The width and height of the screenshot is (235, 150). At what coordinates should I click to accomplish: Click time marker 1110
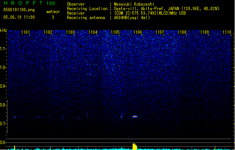pos(227,32)
